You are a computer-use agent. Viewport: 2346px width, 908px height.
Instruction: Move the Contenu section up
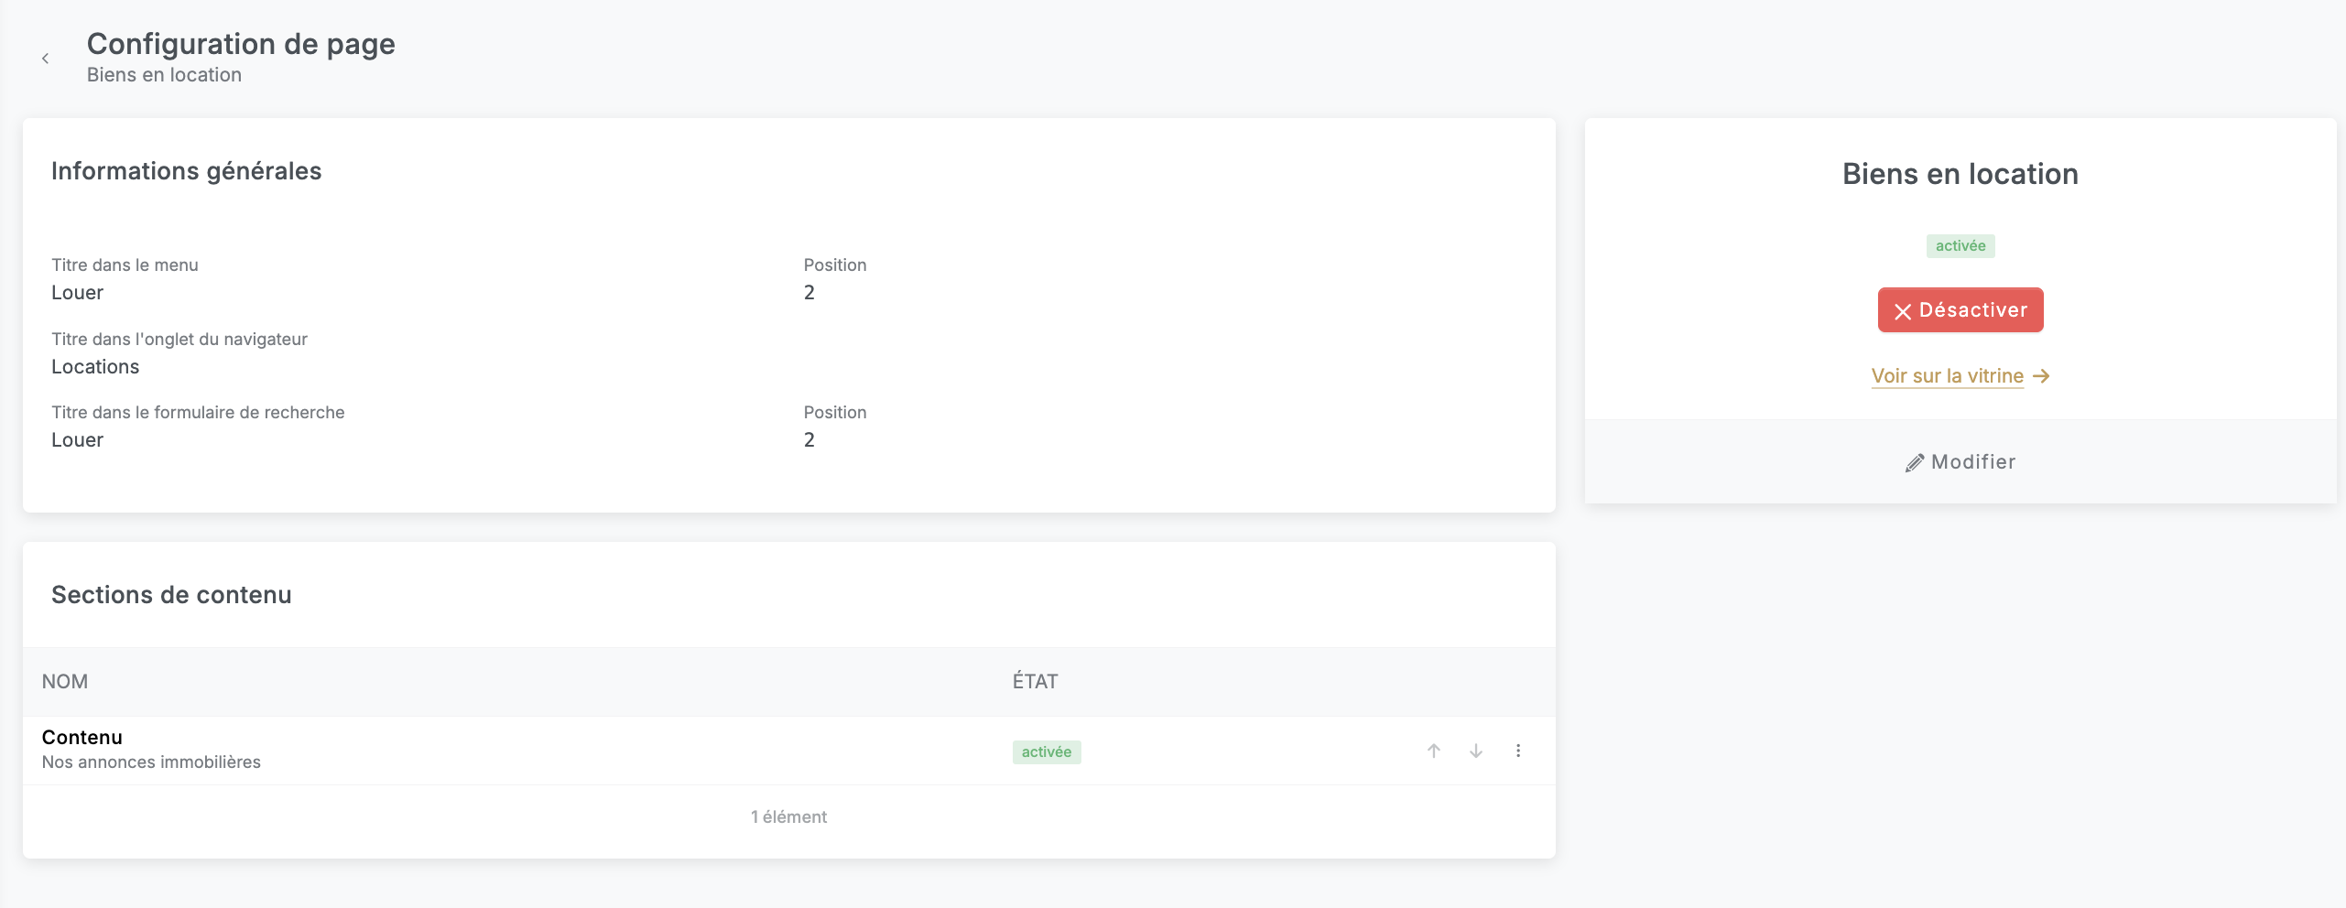point(1434,751)
